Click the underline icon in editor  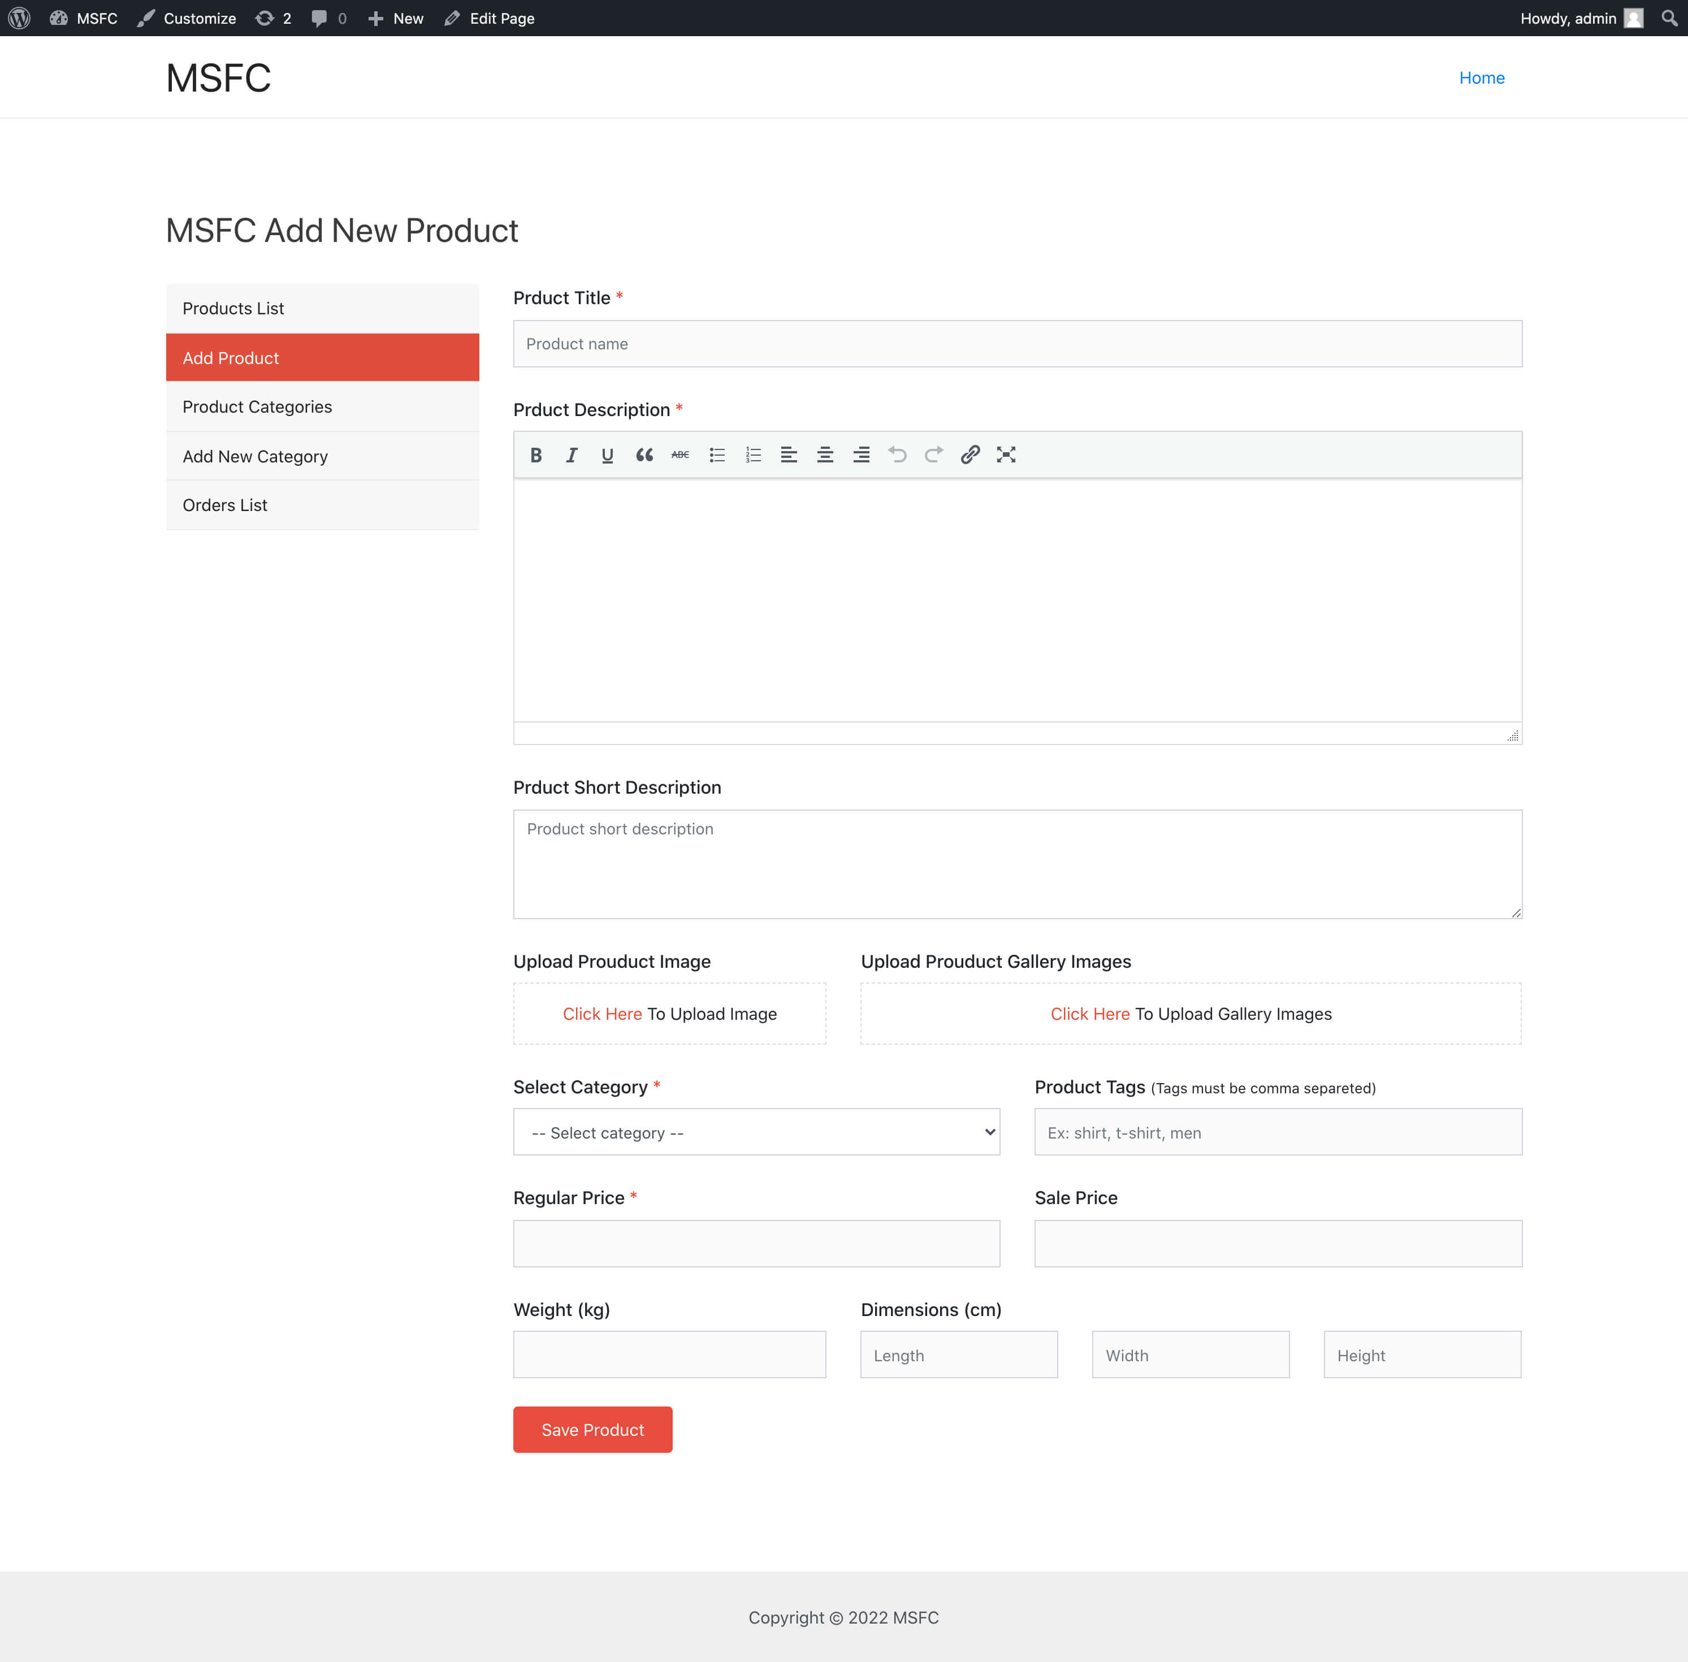tap(608, 455)
